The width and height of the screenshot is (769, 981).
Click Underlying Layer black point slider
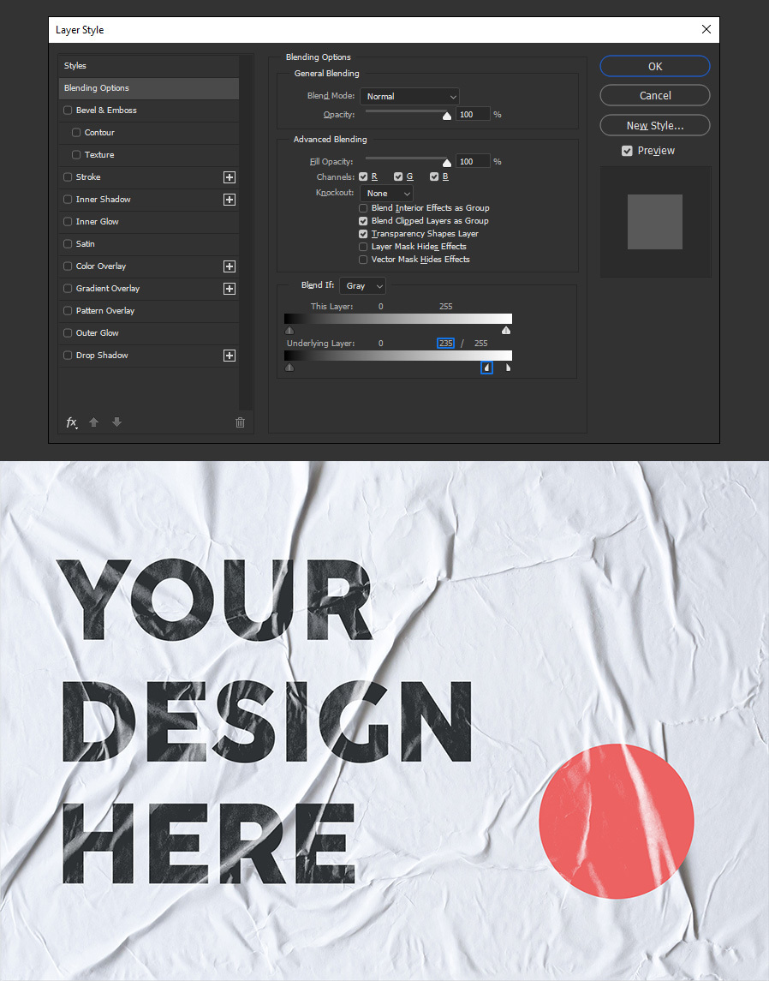(289, 368)
